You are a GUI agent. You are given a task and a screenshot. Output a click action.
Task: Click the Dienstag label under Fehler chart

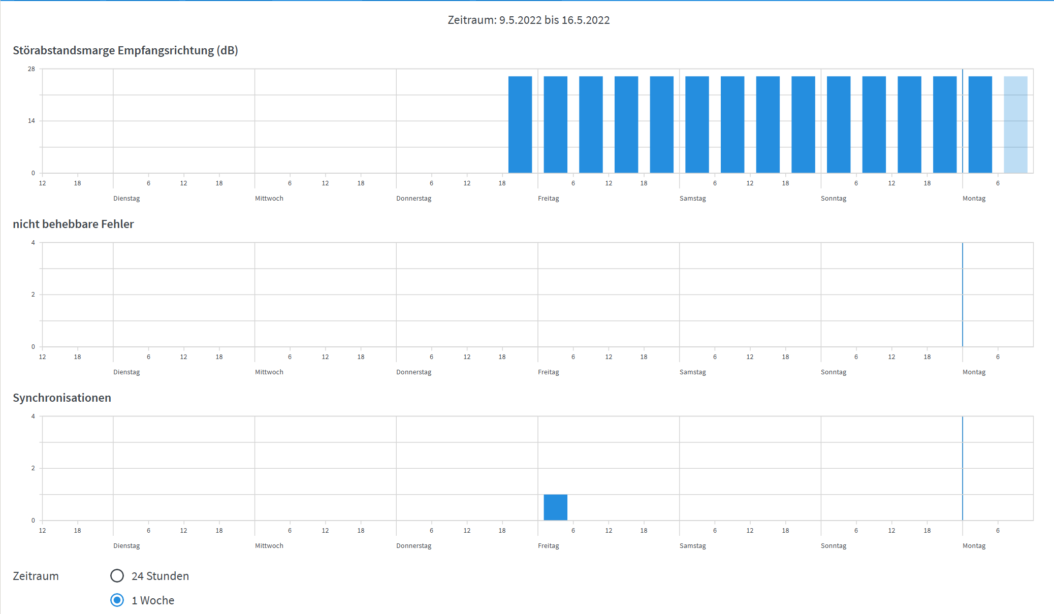tap(126, 372)
